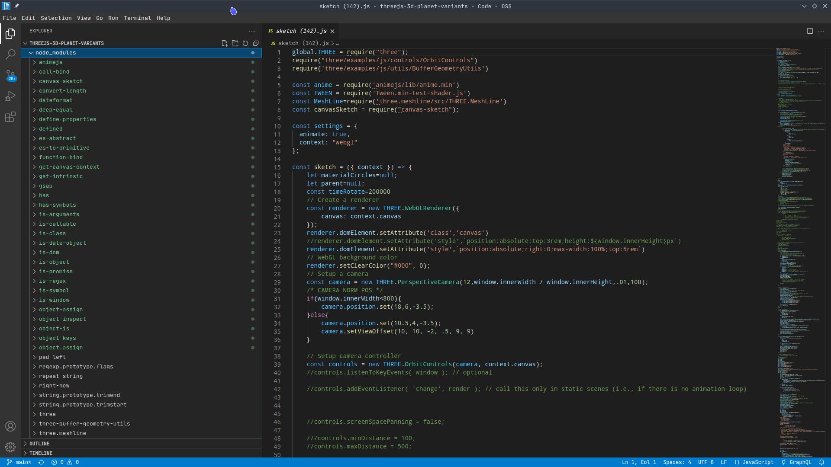
Task: Open the Search view in activity bar
Action: coord(10,54)
